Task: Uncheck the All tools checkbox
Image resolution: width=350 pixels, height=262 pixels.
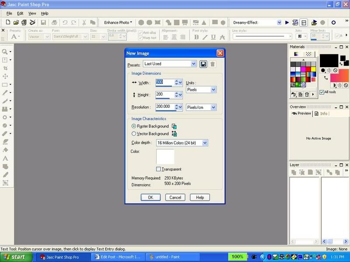Action: click(322, 92)
